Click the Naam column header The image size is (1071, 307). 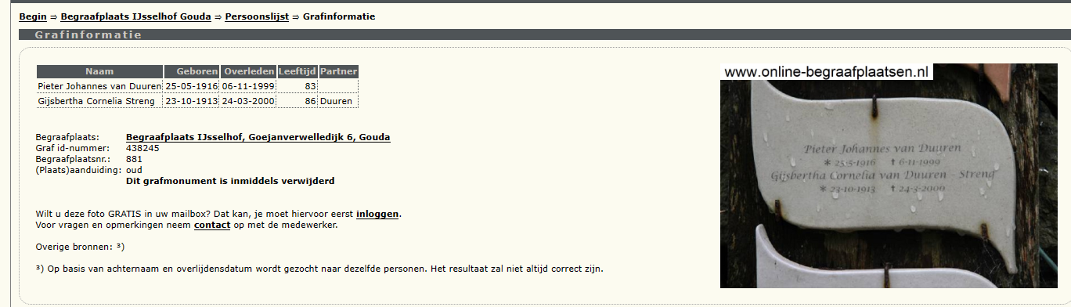[99, 71]
